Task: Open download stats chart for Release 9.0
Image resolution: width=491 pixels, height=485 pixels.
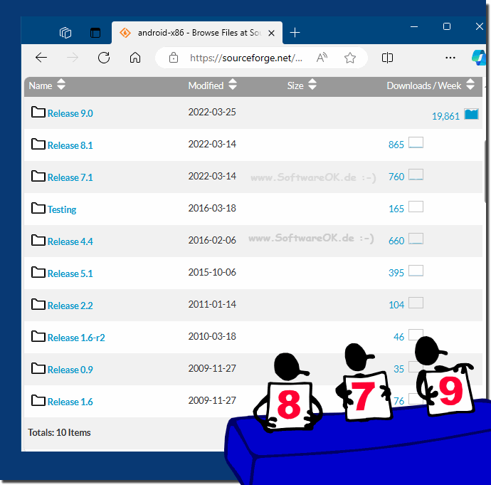Action: pos(471,114)
